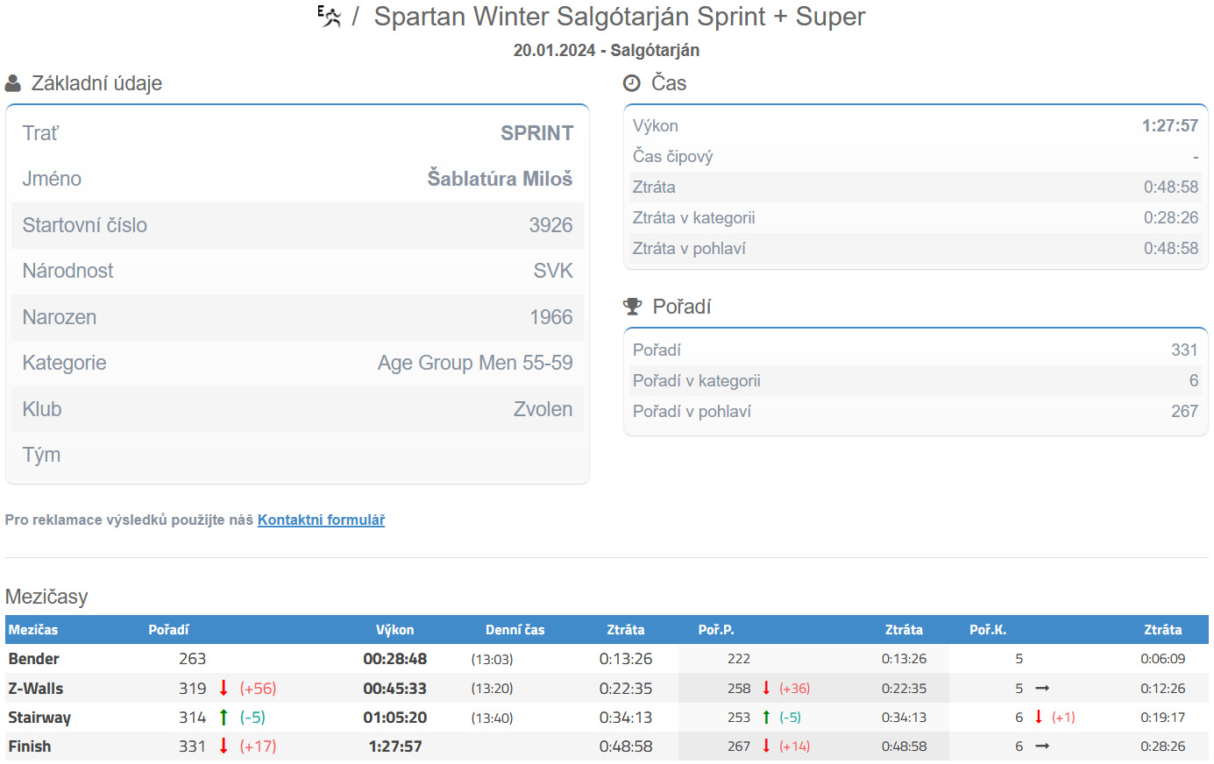Click red down arrow beside Finish rank 331
Image resolution: width=1214 pixels, height=764 pixels.
(224, 746)
